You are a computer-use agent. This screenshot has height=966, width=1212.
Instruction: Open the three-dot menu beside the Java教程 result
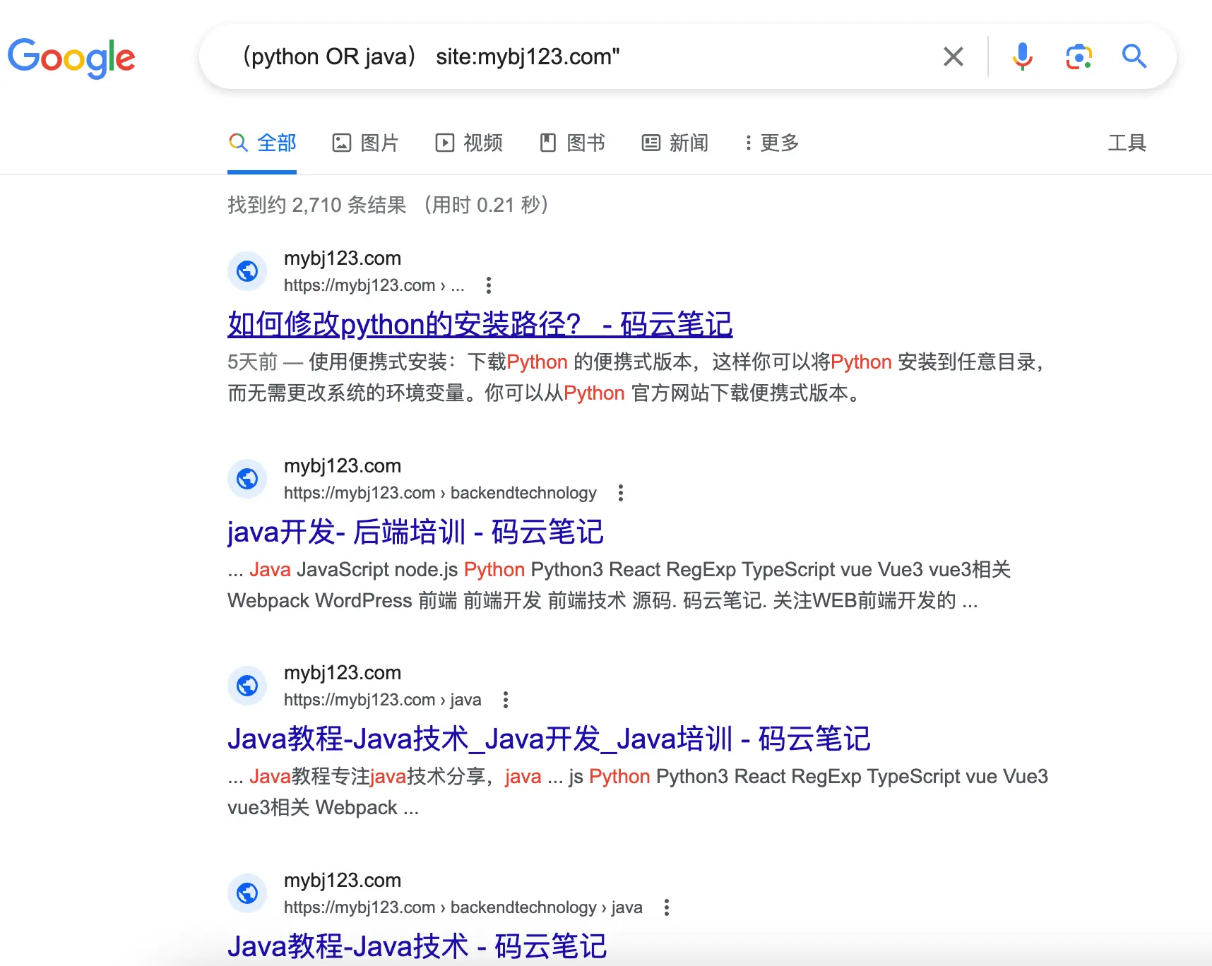506,699
